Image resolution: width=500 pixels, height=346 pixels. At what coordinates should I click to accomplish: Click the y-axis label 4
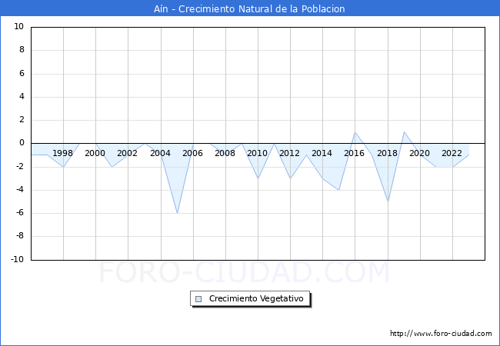[x=22, y=97]
